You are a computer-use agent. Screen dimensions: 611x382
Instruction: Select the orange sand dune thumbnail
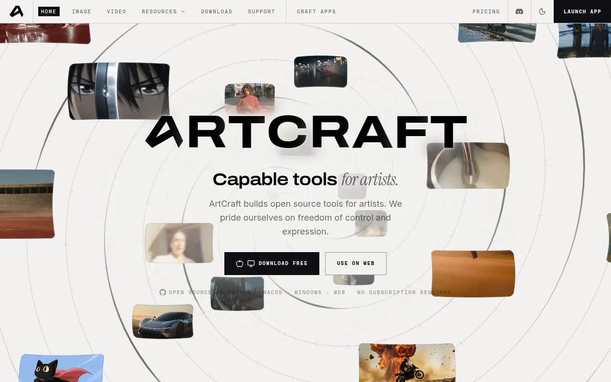tap(473, 273)
